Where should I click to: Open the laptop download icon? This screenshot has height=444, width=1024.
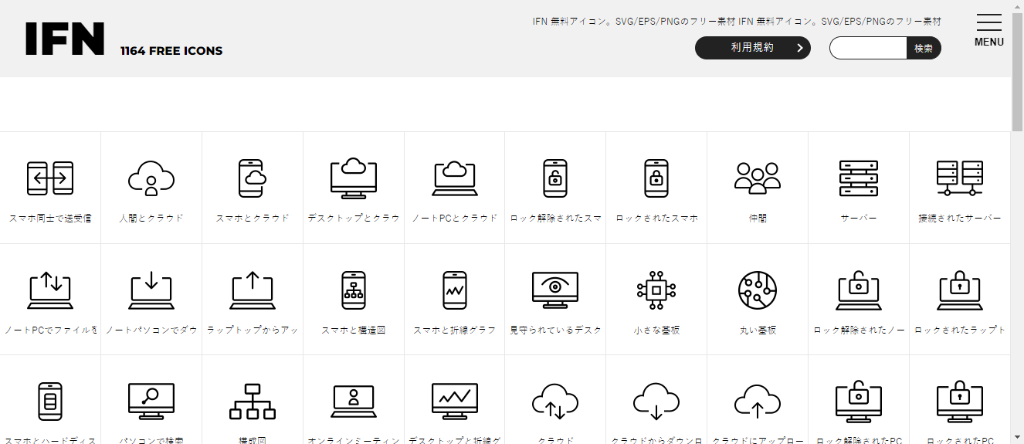151,290
